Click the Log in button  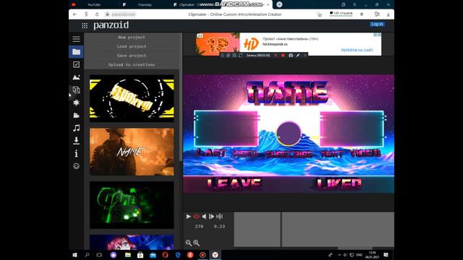(x=377, y=24)
